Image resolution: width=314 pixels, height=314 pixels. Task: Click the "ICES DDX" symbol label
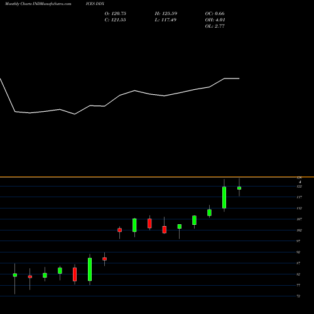(95, 4)
